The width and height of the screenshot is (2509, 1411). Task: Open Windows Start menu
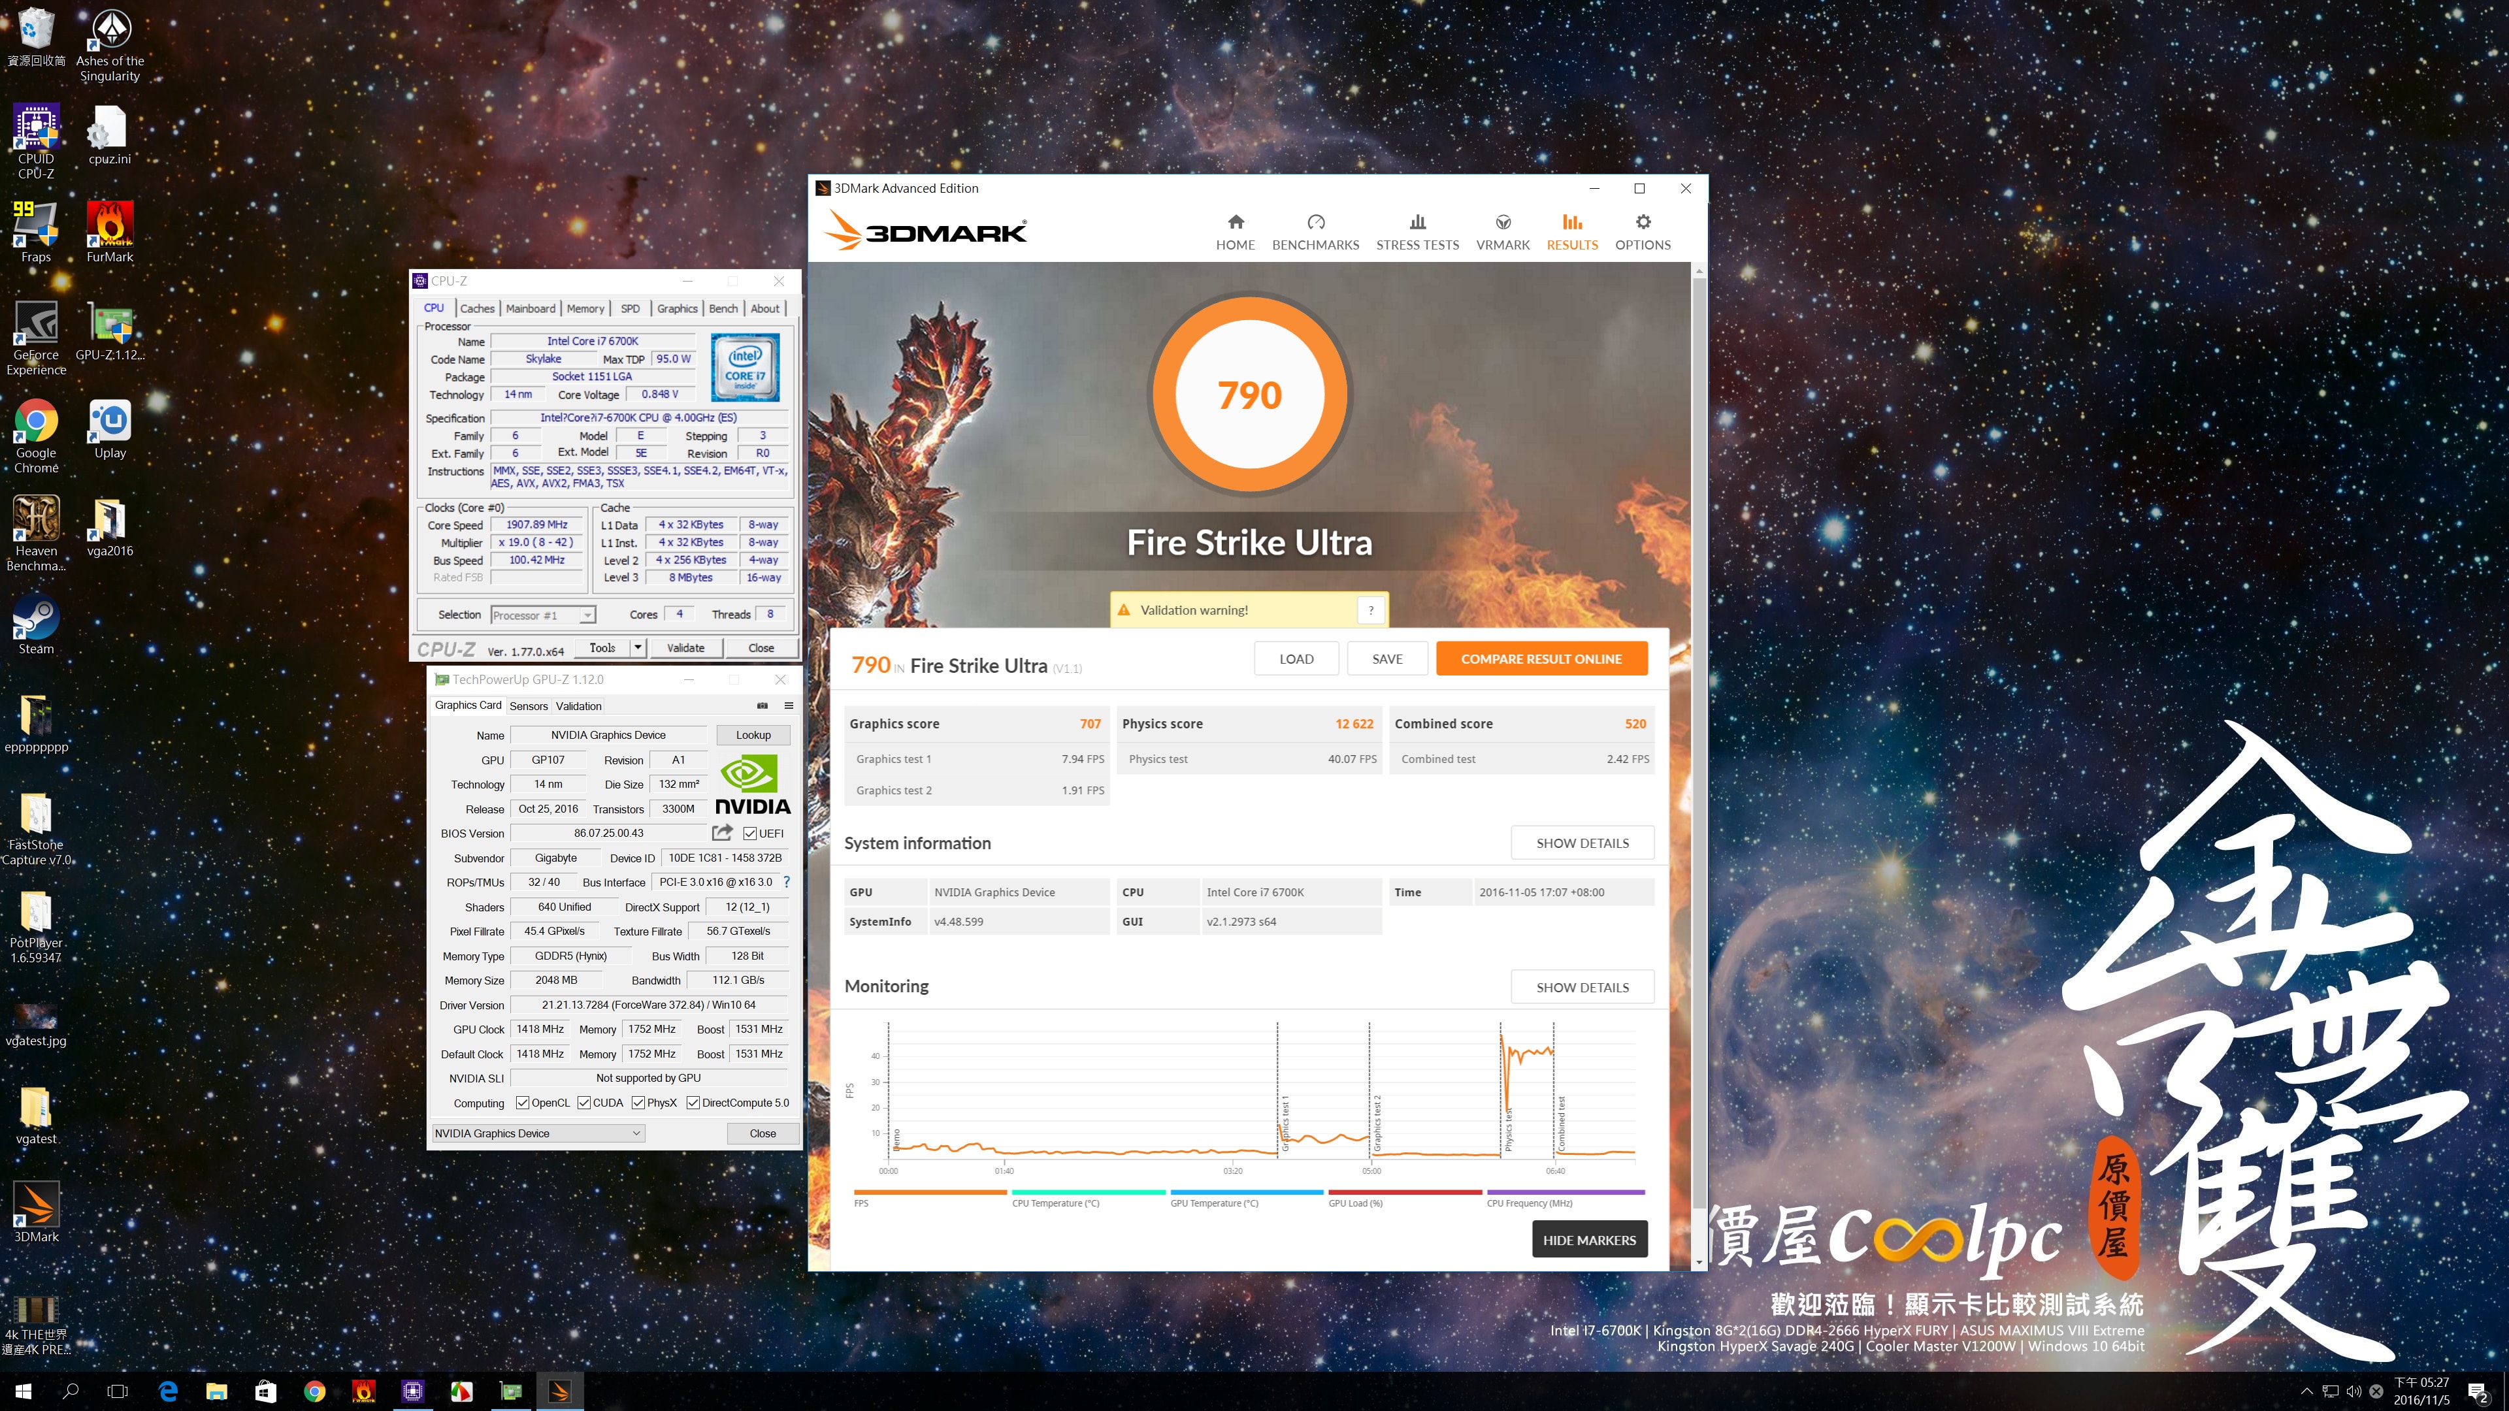click(24, 1391)
